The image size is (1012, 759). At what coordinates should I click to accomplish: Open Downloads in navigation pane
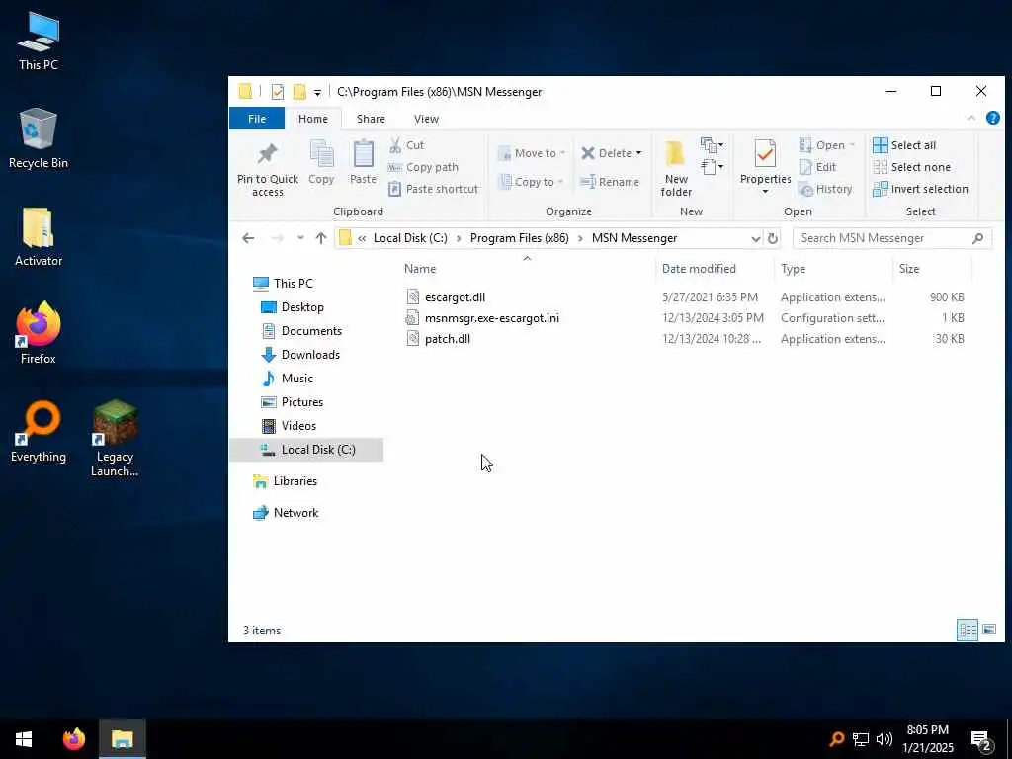coord(309,355)
